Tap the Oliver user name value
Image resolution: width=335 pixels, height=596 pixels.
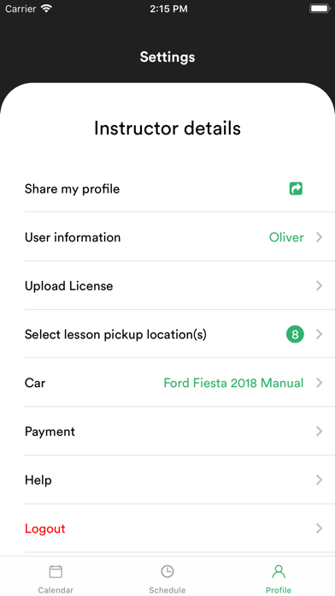click(286, 237)
